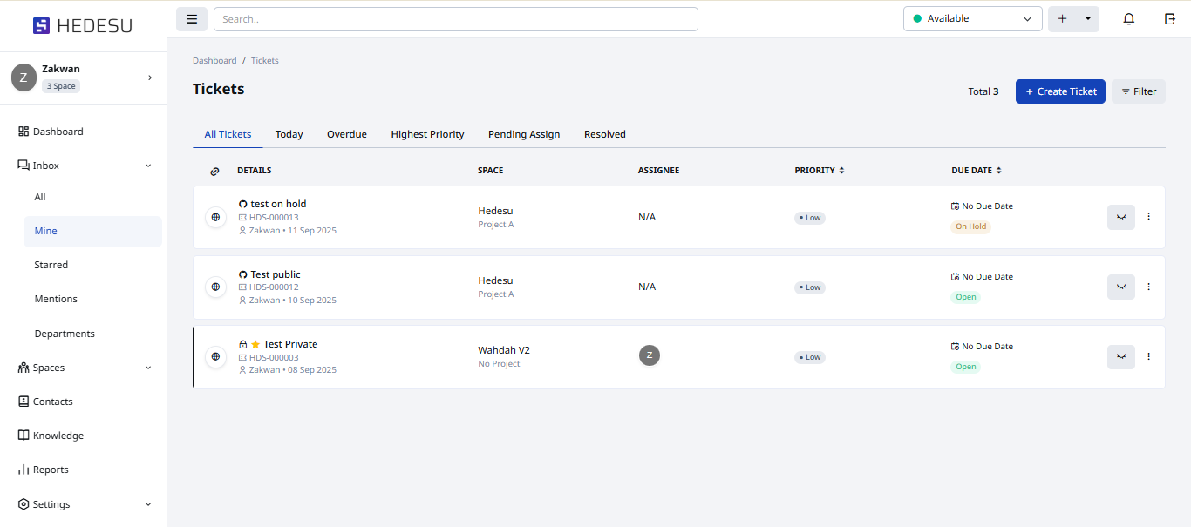1191x527 pixels.
Task: Expand the Settings sidebar menu
Action: (x=85, y=504)
